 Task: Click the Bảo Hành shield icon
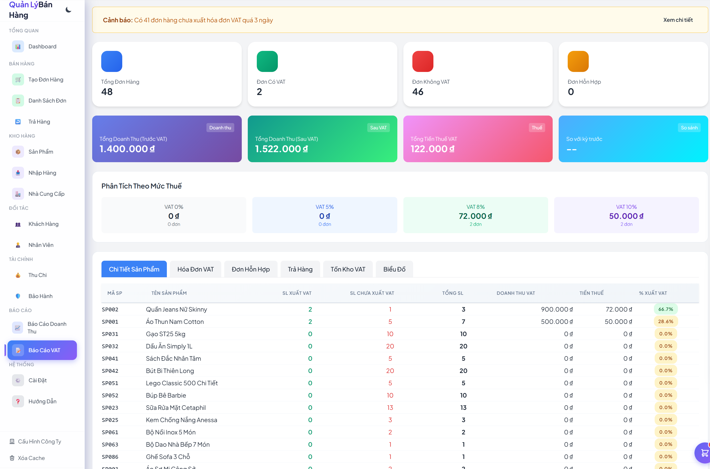tap(18, 296)
